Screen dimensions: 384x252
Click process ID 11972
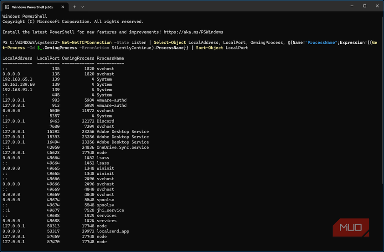tap(88, 110)
